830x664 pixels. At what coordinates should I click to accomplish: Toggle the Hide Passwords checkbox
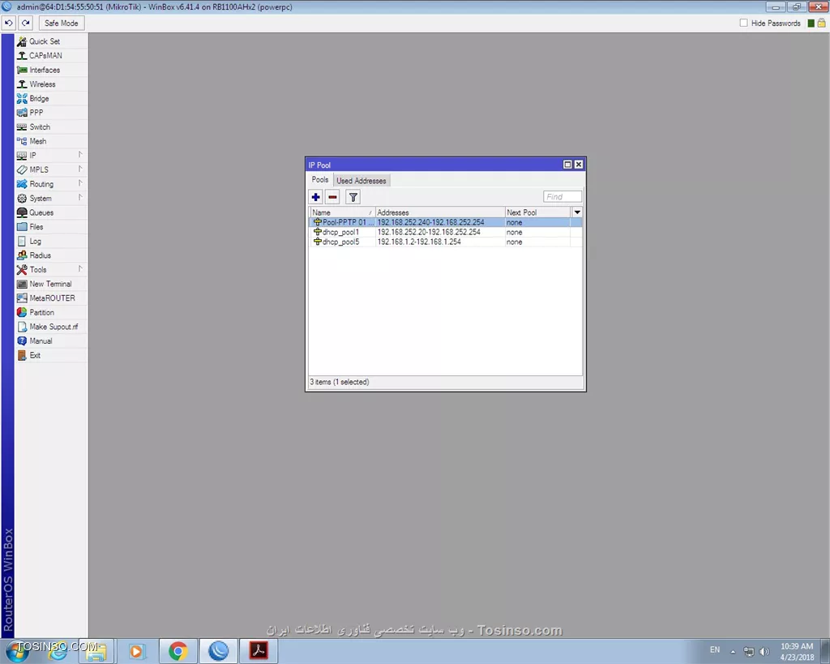click(744, 23)
